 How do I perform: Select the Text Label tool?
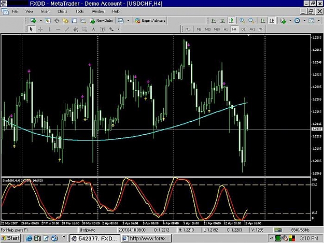pos(102,30)
